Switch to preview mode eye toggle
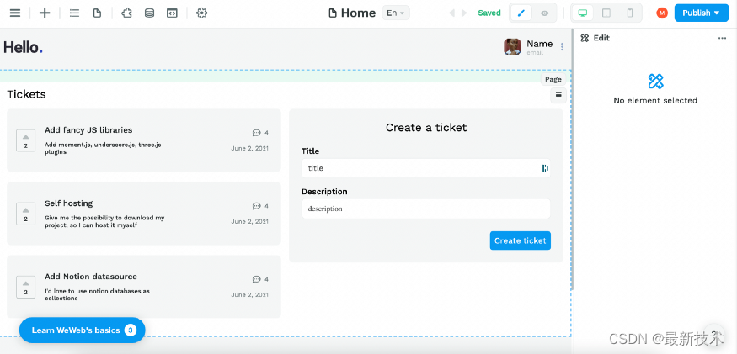737x354 pixels. click(544, 13)
